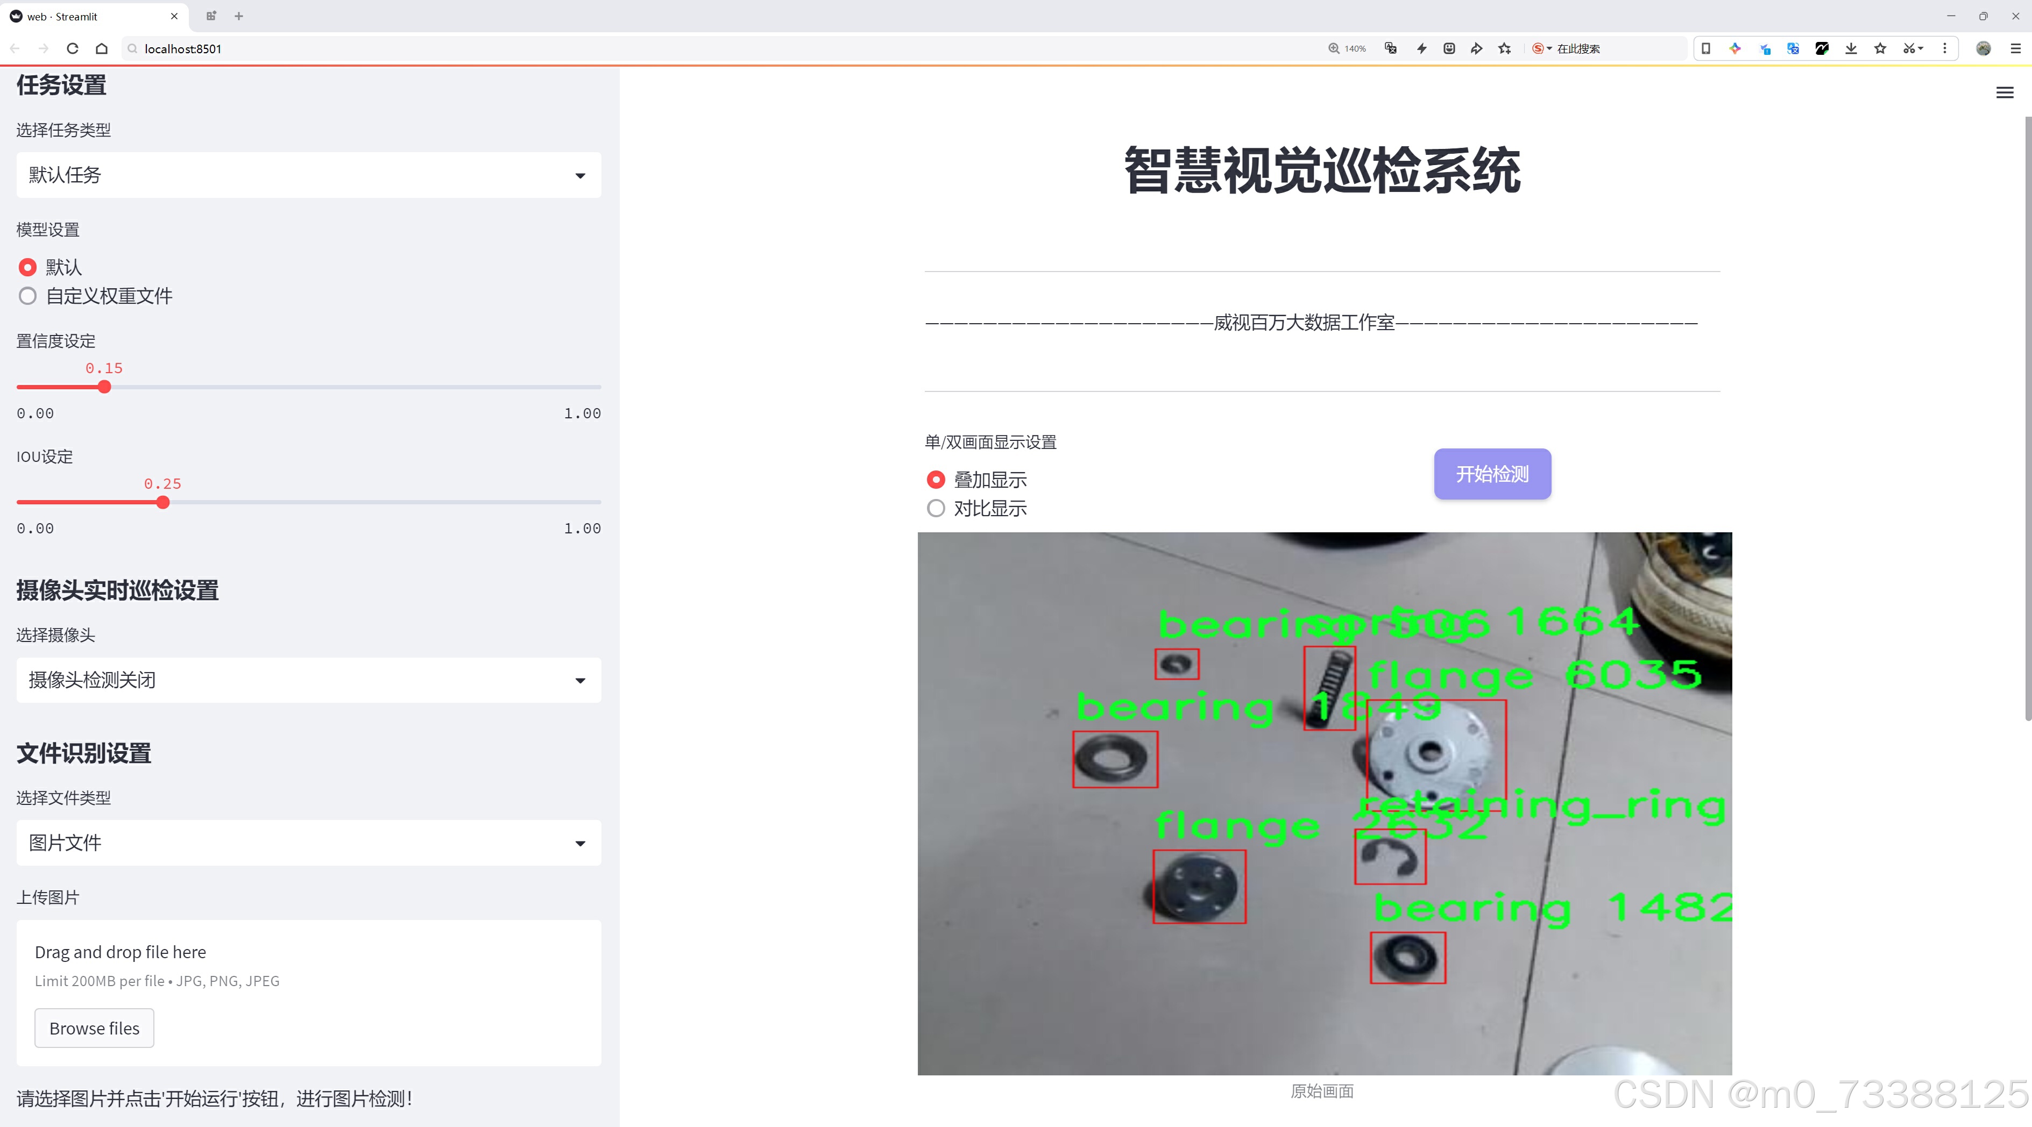
Task: Open a new browser tab
Action: [x=239, y=16]
